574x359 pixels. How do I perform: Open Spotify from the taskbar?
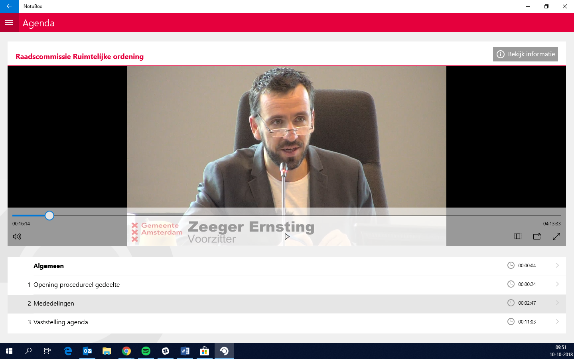tap(146, 351)
